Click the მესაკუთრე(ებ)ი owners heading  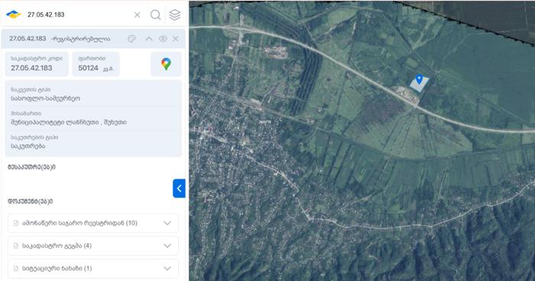point(31,167)
